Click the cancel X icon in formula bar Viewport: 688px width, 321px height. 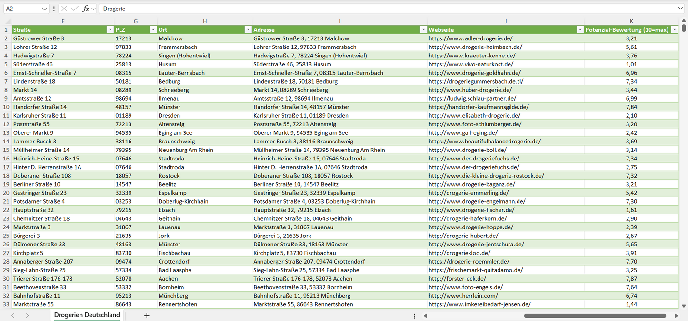point(64,9)
